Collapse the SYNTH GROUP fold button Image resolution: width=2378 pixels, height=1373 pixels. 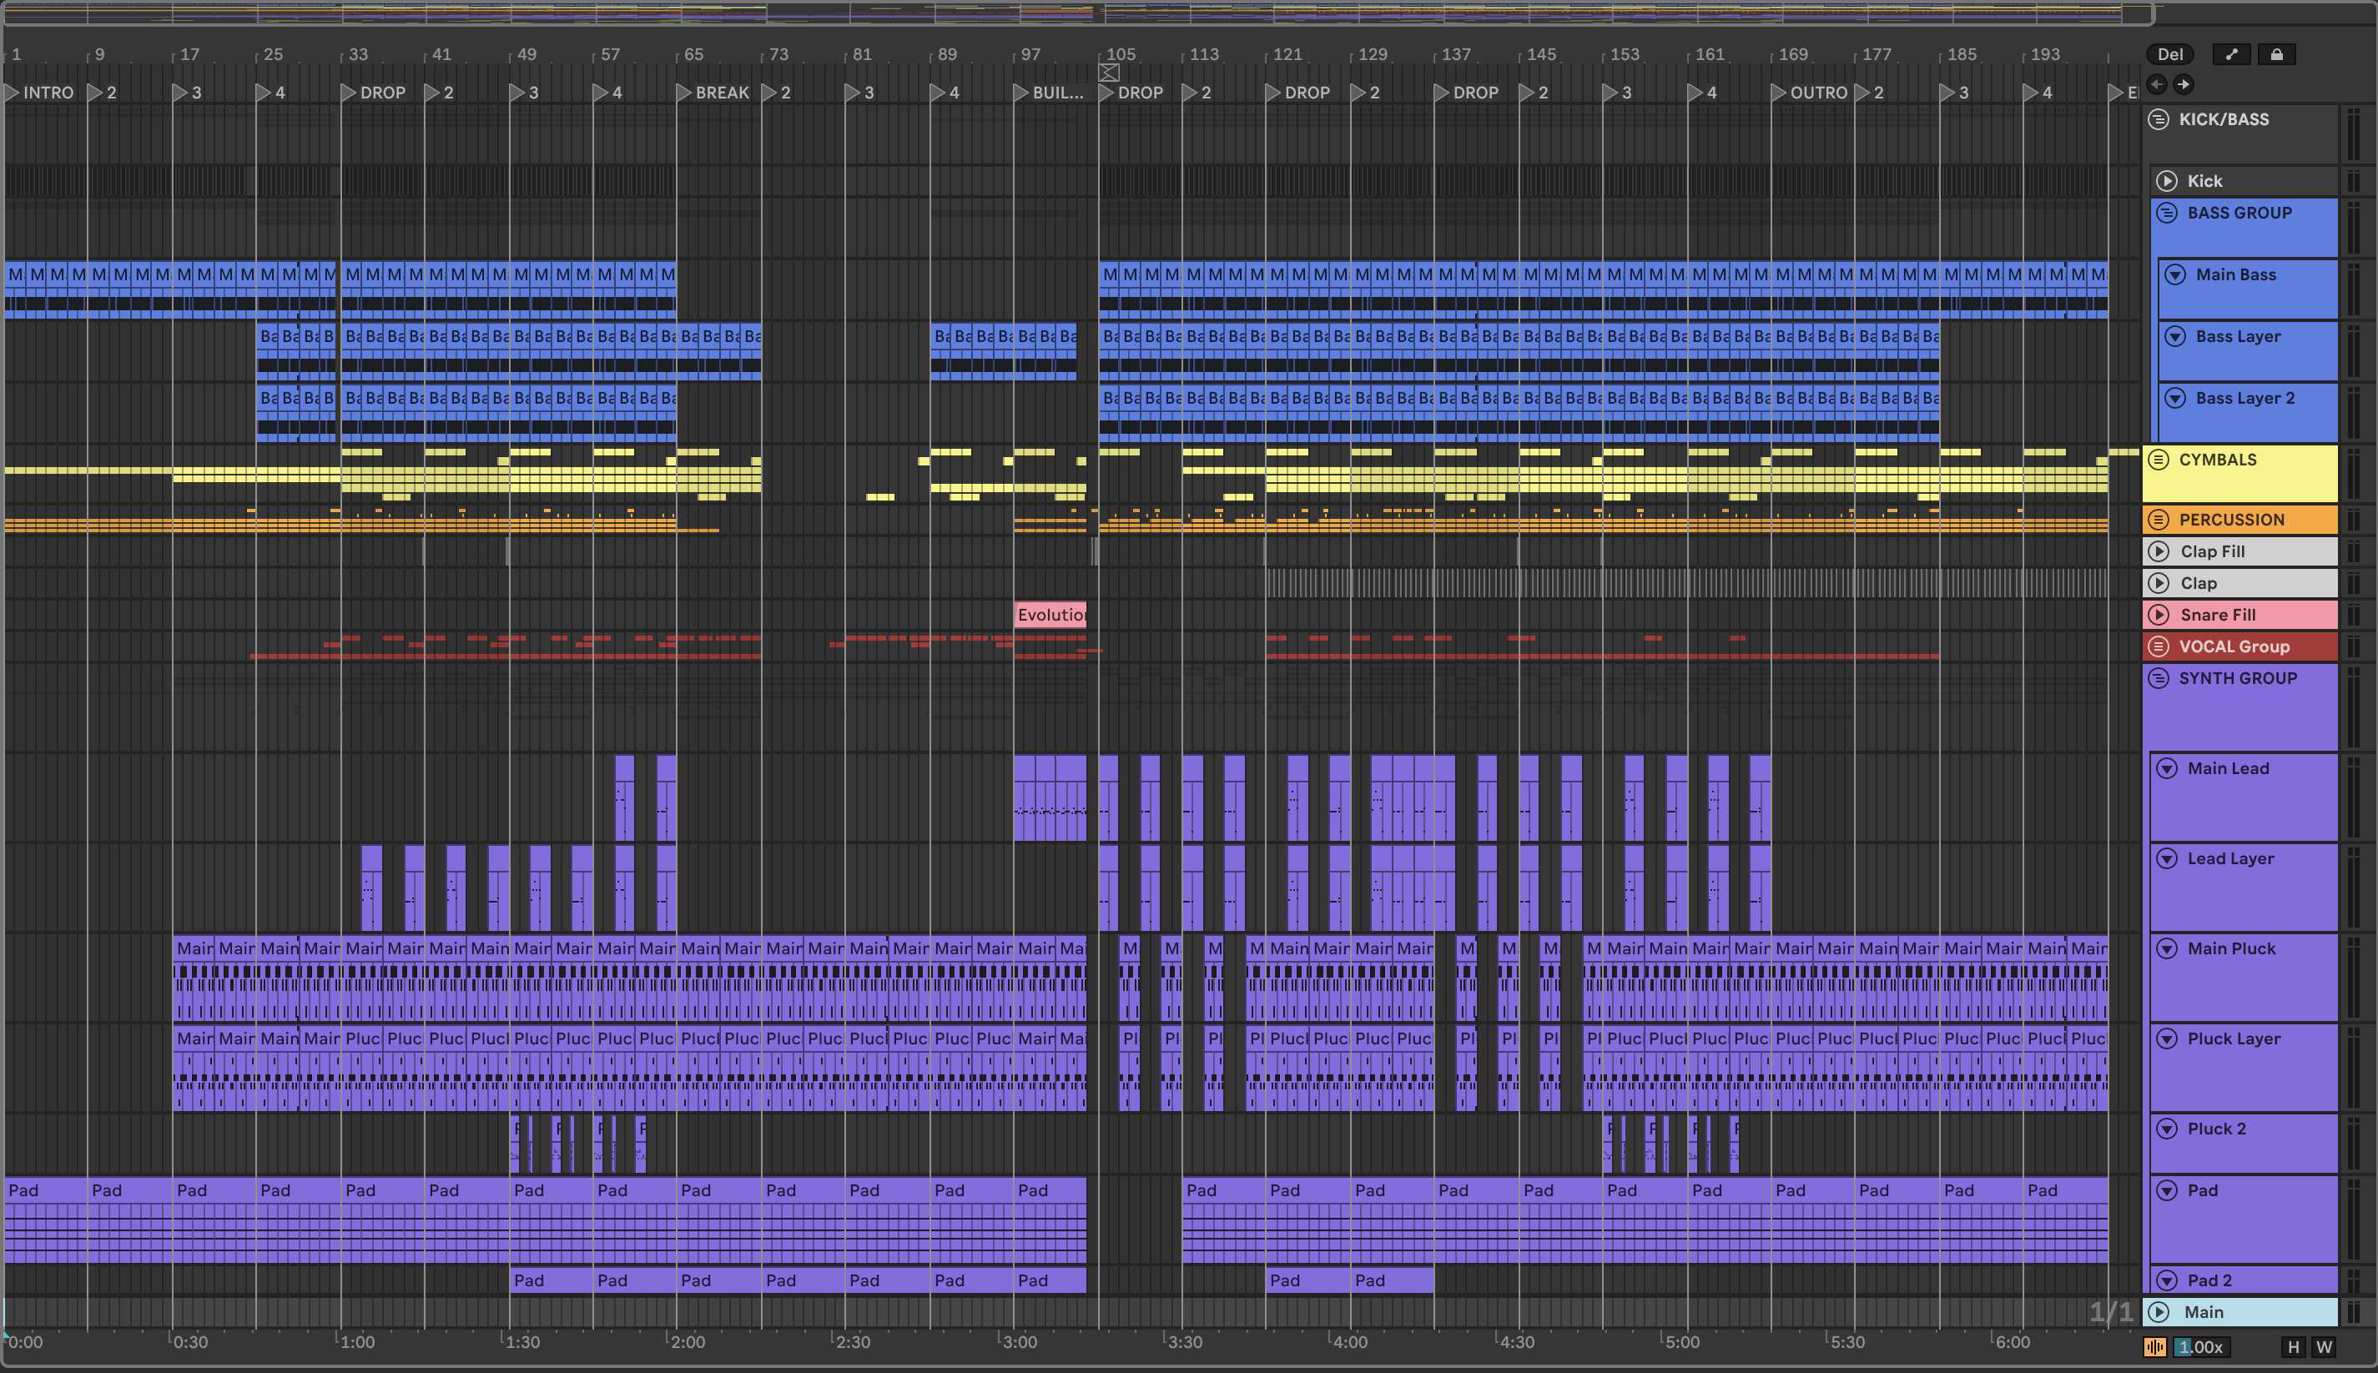tap(2159, 678)
